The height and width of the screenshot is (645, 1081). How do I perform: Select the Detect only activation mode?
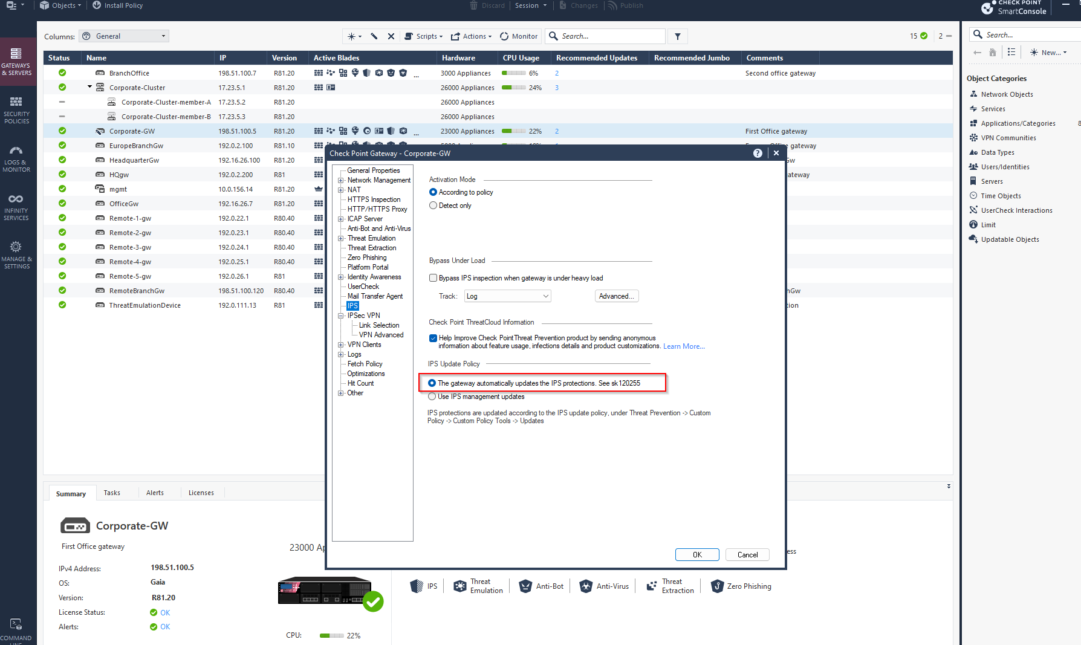tap(433, 205)
